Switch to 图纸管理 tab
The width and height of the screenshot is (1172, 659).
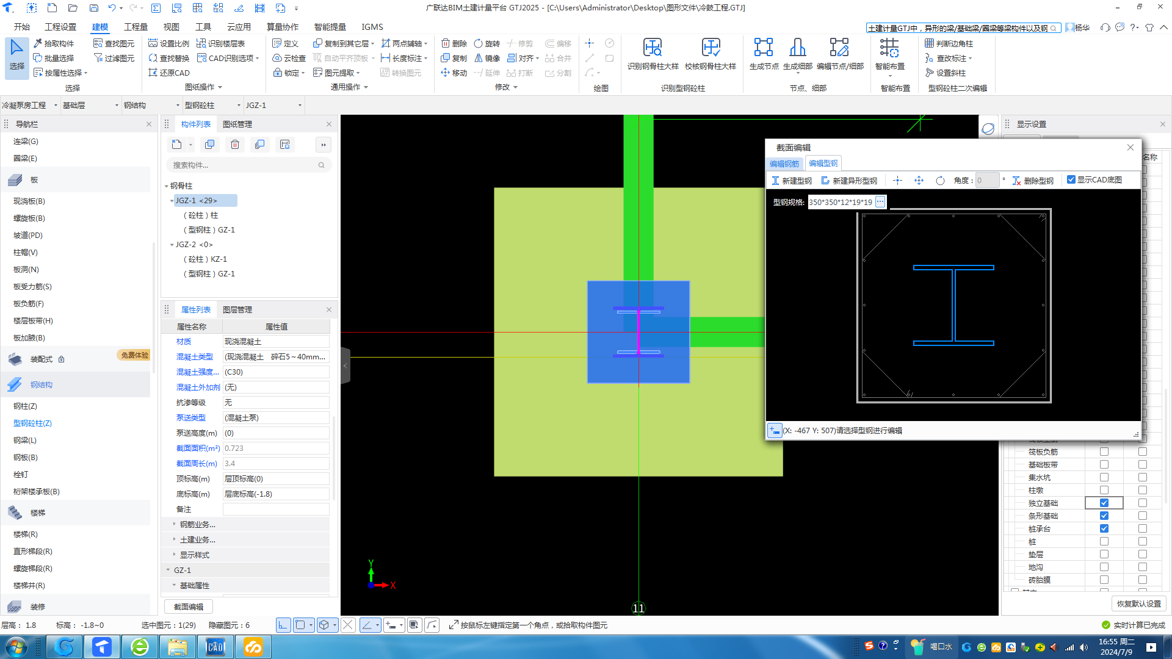pos(237,124)
